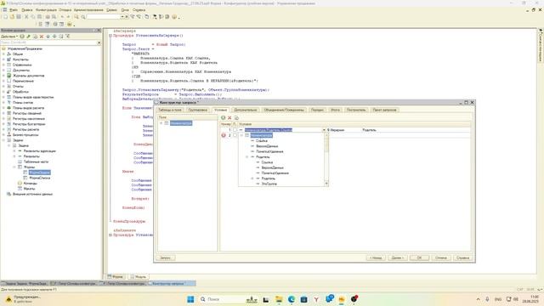Click the Бизнес-процессы icon in tree
This screenshot has height=306, width=544.
click(x=9, y=134)
